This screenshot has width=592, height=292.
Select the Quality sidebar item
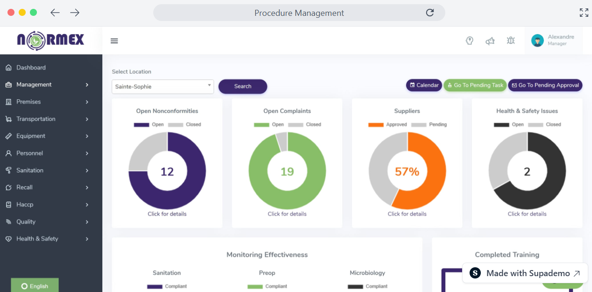[x=26, y=222]
